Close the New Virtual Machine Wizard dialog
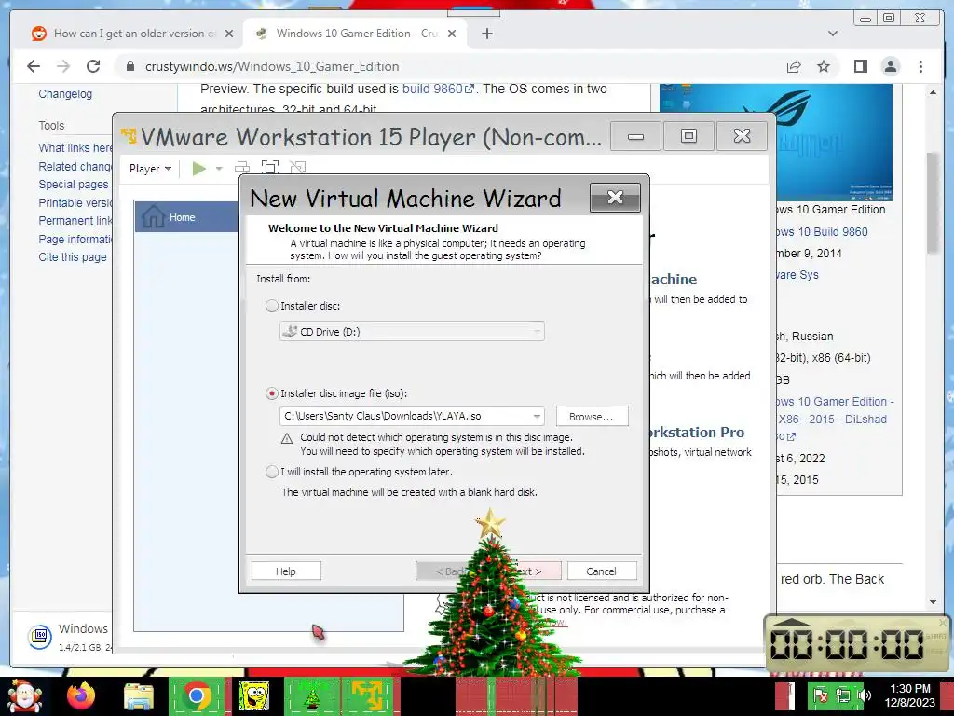The image size is (954, 716). click(x=615, y=198)
